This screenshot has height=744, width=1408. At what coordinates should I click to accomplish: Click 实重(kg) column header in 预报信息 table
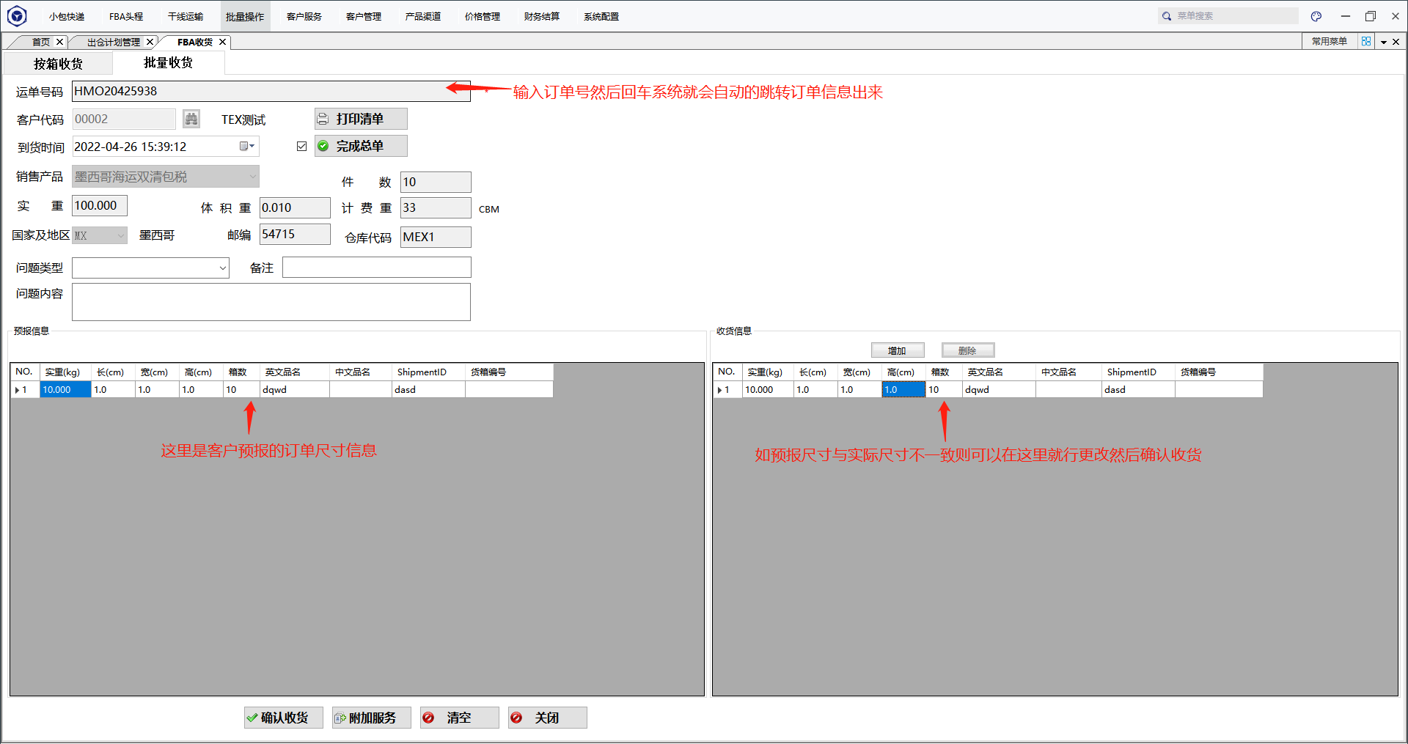click(65, 372)
